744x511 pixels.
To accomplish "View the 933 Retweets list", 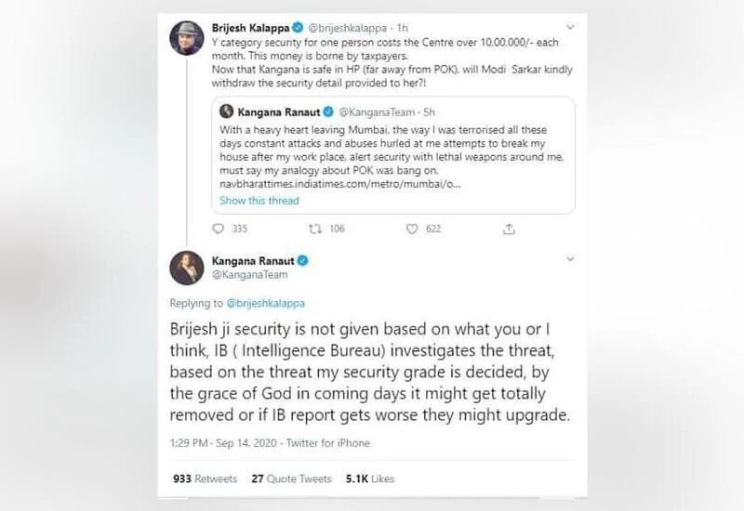I will 205,478.
